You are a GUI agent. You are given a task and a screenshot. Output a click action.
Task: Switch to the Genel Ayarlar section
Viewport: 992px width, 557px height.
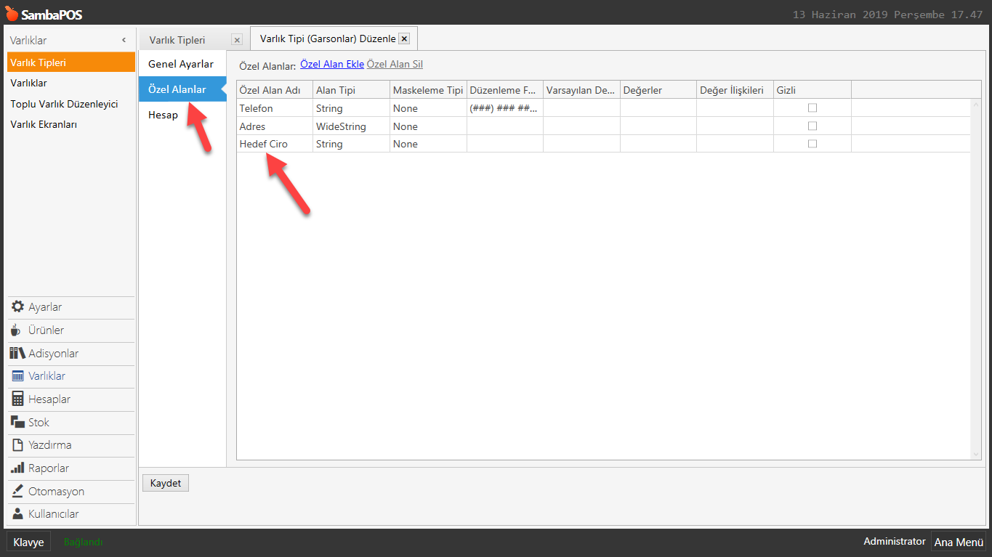pyautogui.click(x=181, y=64)
